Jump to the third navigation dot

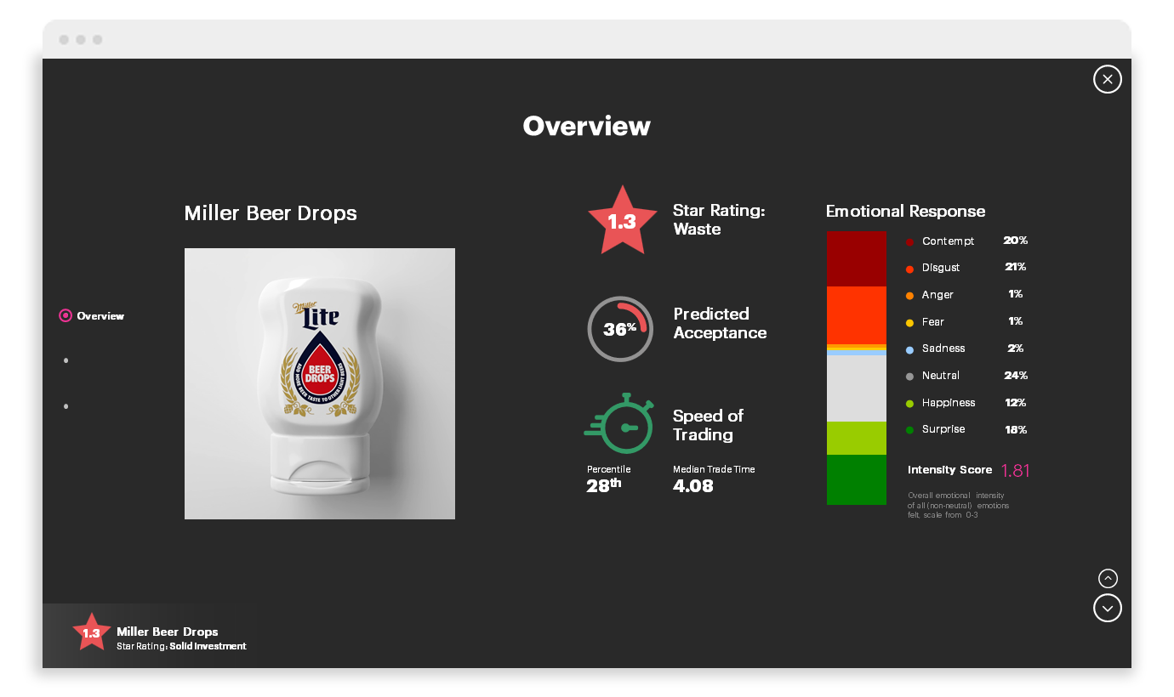pyautogui.click(x=66, y=406)
